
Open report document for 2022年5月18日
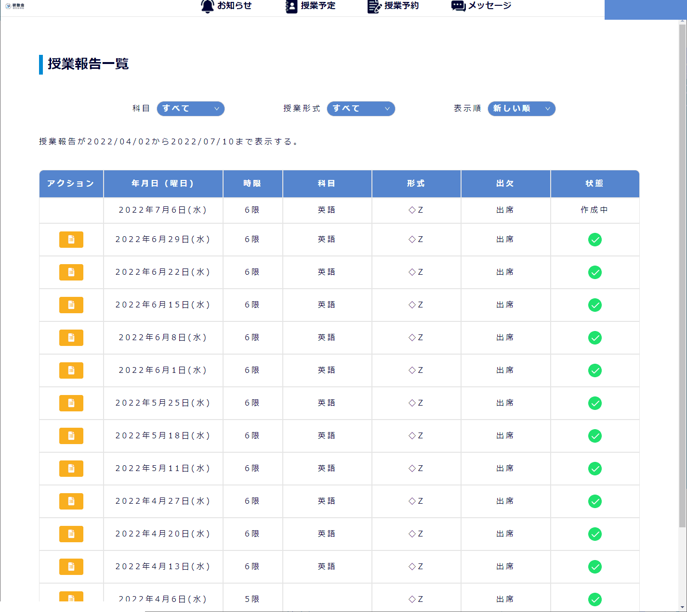(71, 436)
